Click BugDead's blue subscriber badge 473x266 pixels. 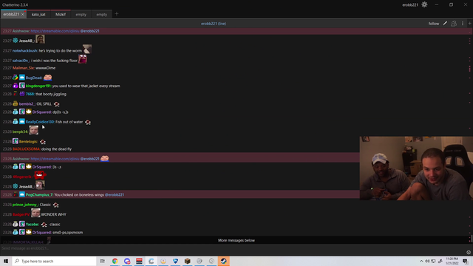coord(22,78)
